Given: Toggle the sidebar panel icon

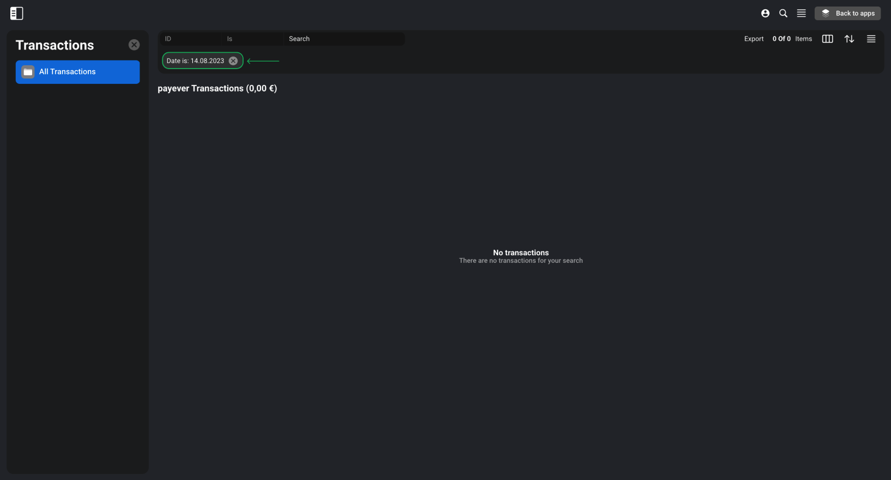Looking at the screenshot, I should tap(17, 13).
